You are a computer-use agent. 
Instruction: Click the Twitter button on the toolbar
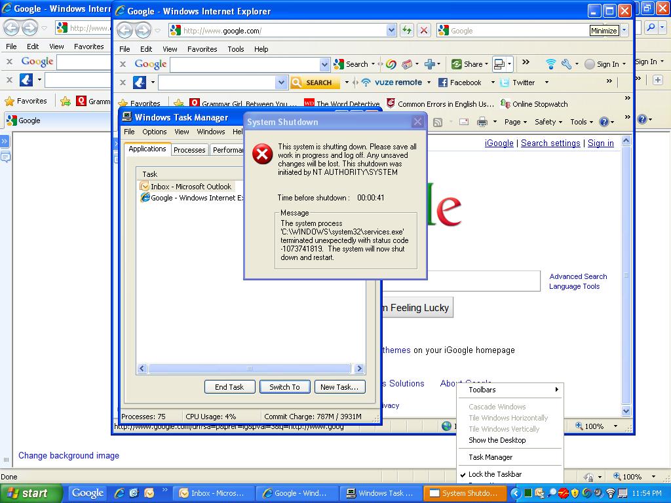click(518, 83)
